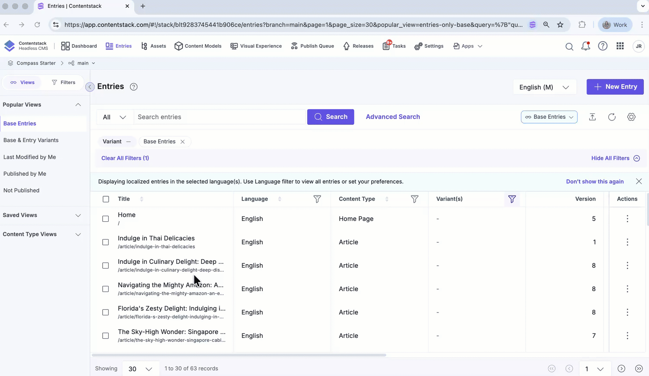Screen dimensions: 649x376
Task: Click the Variant(s) column filter icon
Action: [512, 199]
